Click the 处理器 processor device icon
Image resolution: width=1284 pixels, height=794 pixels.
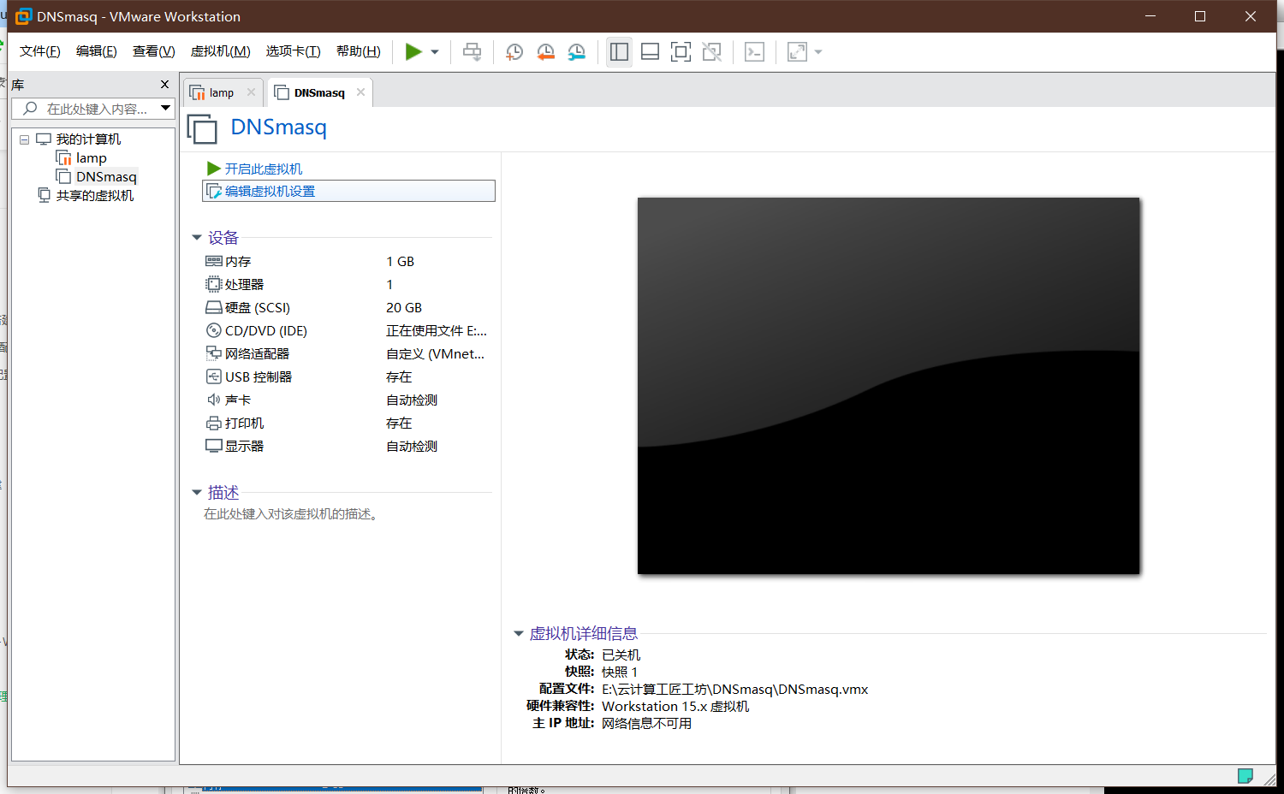[214, 284]
